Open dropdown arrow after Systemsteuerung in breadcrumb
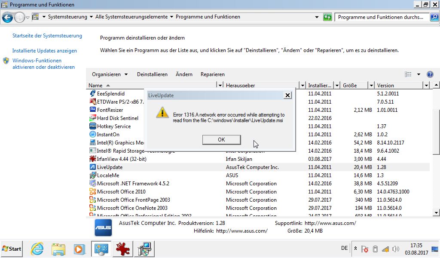The image size is (440, 258). click(91, 17)
